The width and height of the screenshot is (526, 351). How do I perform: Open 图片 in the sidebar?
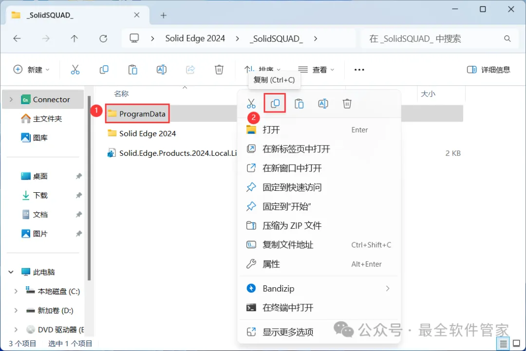pos(34,234)
